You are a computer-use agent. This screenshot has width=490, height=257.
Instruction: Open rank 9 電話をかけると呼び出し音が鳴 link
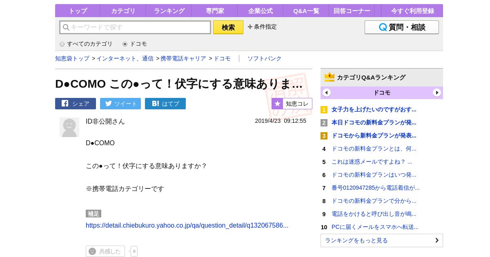374,214
